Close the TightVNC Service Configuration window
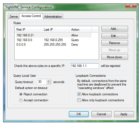The width and height of the screenshot is (140, 124). point(131,6)
